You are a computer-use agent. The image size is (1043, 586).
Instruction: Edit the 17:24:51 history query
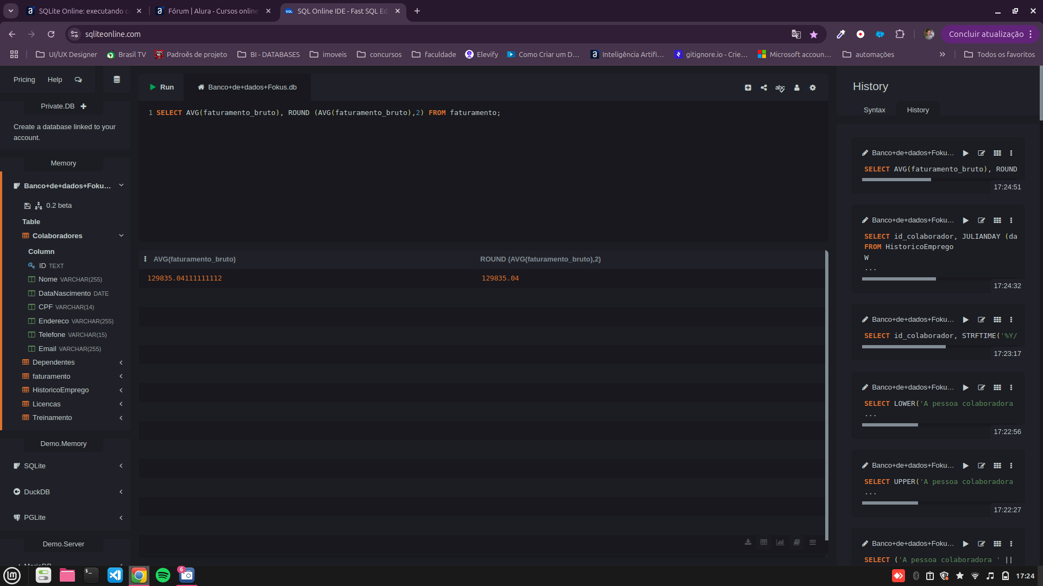tap(982, 154)
